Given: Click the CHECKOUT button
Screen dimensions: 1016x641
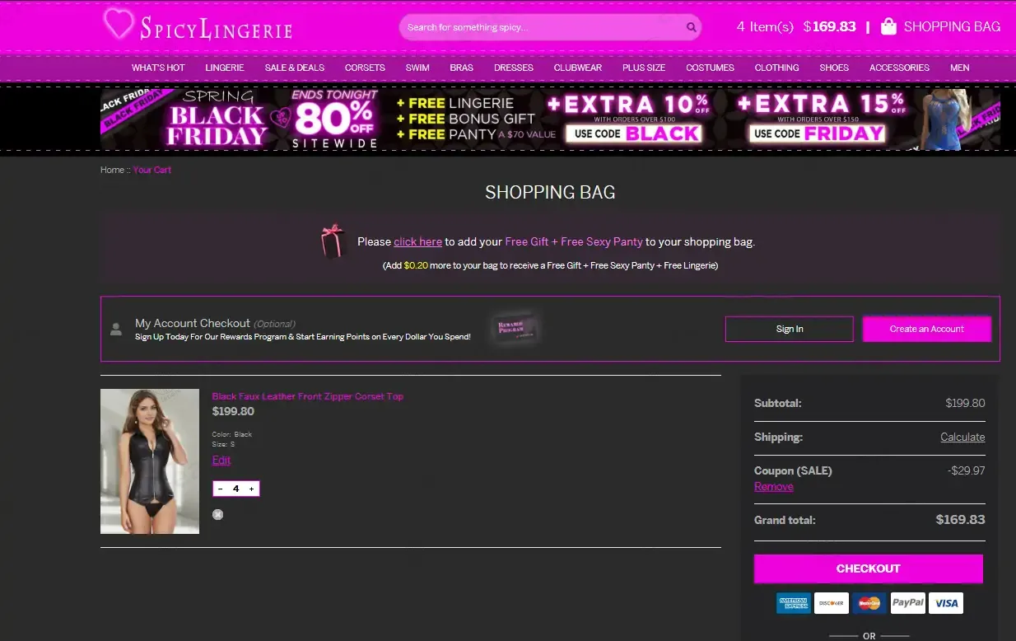Looking at the screenshot, I should [x=869, y=568].
